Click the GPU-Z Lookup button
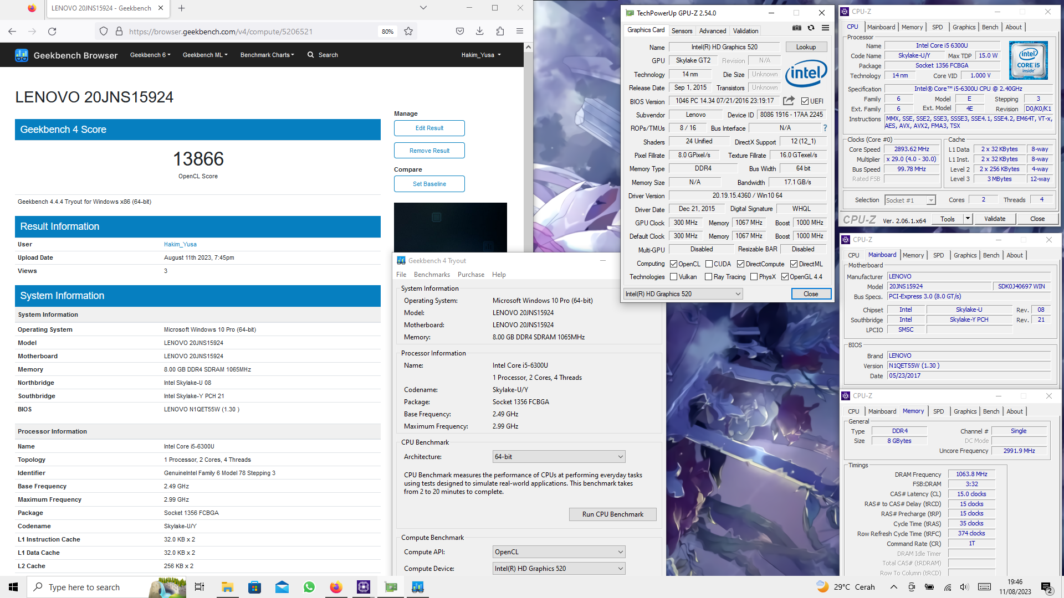This screenshot has height=598, width=1064. pyautogui.click(x=806, y=47)
